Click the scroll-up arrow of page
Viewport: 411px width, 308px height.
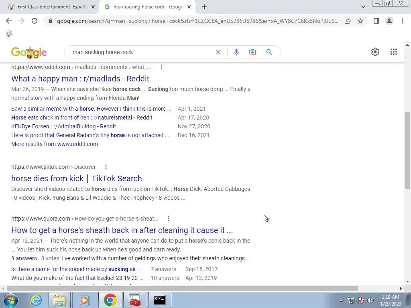point(407,45)
